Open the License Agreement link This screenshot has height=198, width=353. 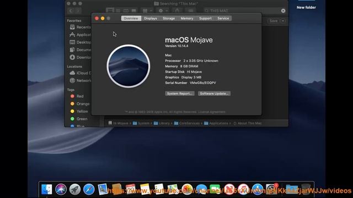pos(212,112)
